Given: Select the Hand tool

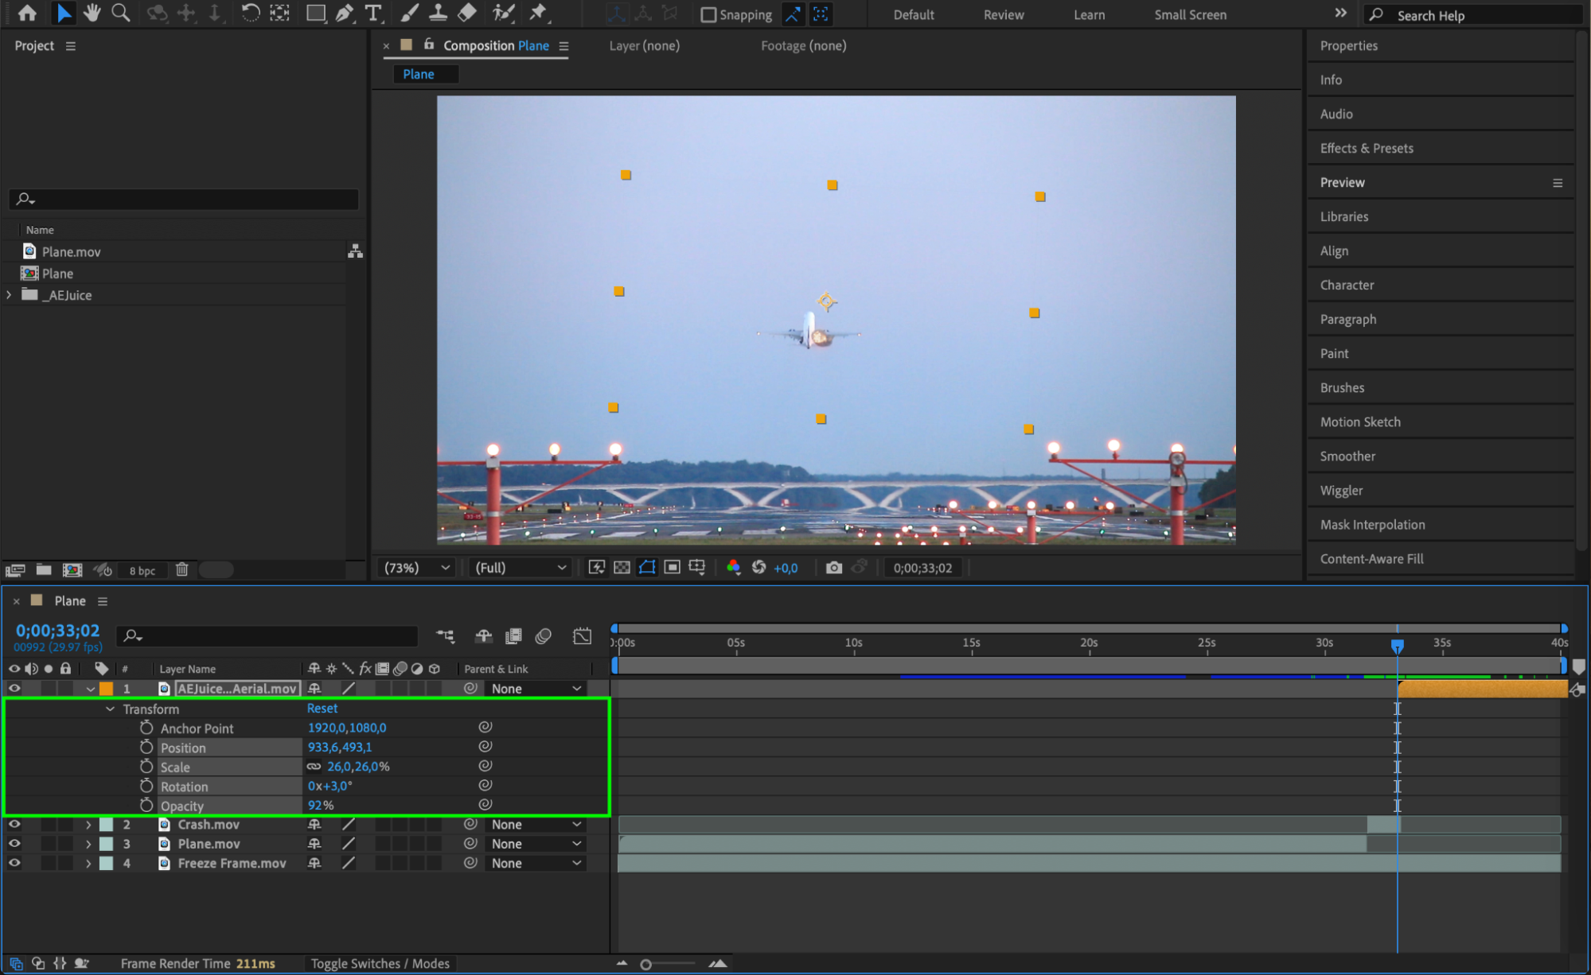Looking at the screenshot, I should pos(92,13).
